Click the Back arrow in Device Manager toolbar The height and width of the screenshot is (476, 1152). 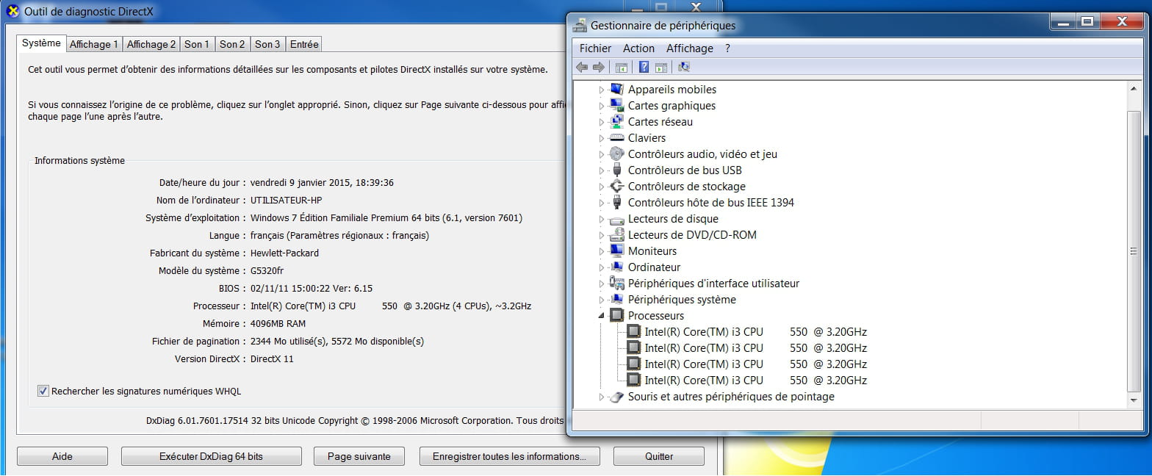coord(582,68)
